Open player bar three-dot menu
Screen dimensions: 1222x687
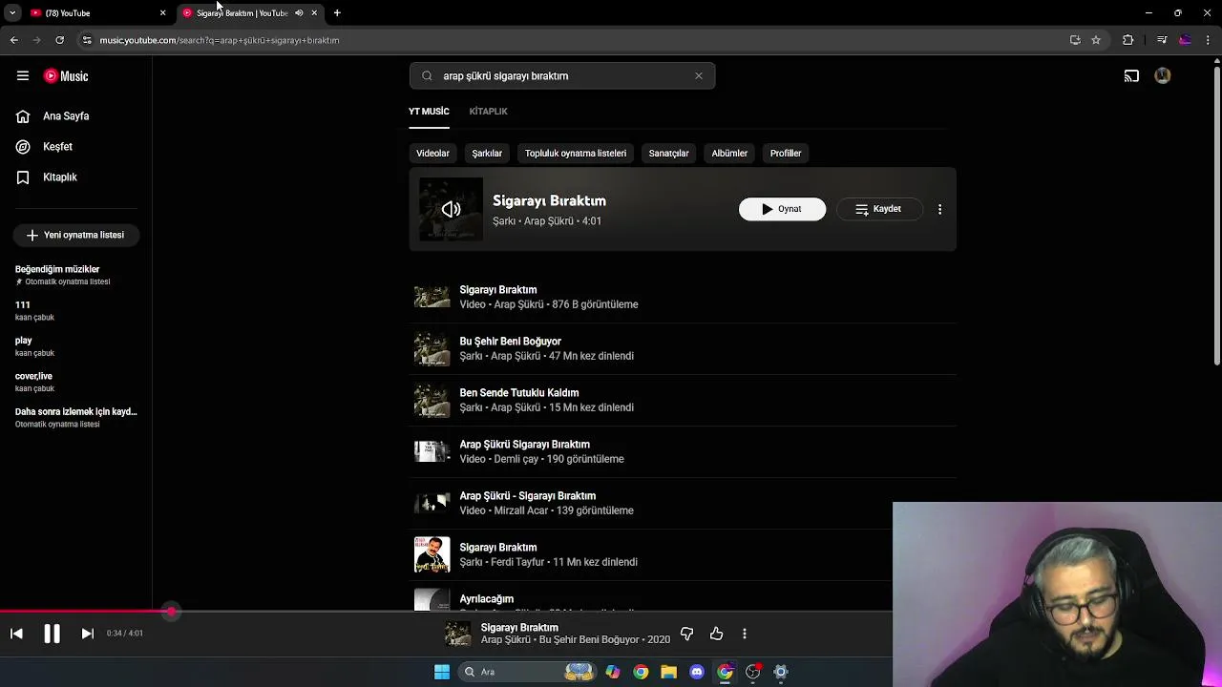tap(745, 634)
